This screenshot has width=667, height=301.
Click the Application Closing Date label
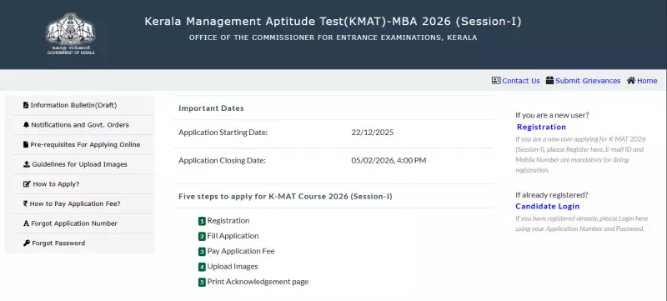tap(222, 161)
